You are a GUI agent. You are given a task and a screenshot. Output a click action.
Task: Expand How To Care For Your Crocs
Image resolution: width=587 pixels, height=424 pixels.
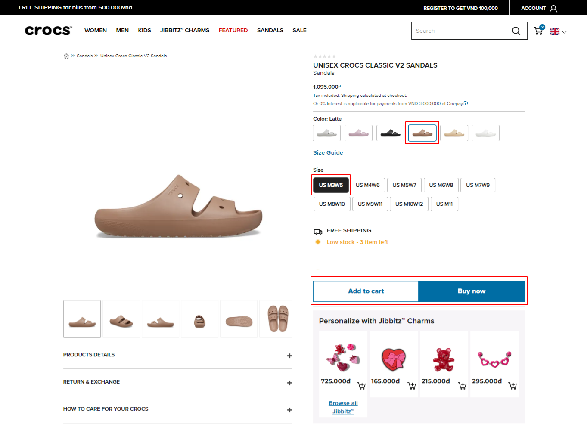[177, 409]
